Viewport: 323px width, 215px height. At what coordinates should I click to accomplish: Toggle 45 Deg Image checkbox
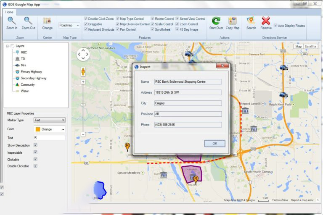(x=177, y=29)
